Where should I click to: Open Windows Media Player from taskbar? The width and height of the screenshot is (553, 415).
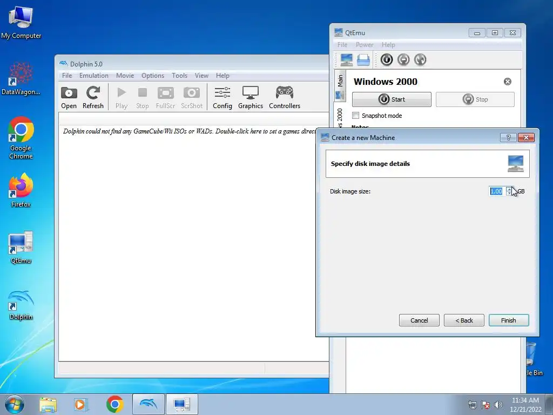80,404
